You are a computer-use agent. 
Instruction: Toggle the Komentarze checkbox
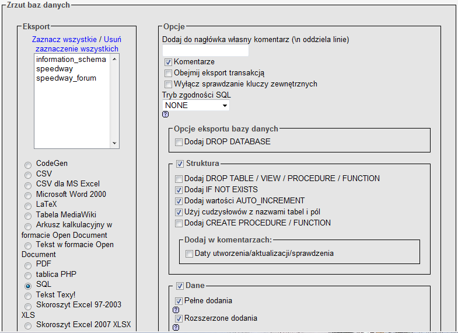point(168,62)
